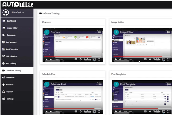Open the BetaTest user avatar
172x115 pixels.
(6, 13)
